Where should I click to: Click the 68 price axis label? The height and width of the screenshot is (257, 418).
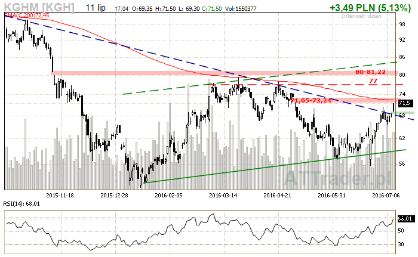tap(402, 116)
